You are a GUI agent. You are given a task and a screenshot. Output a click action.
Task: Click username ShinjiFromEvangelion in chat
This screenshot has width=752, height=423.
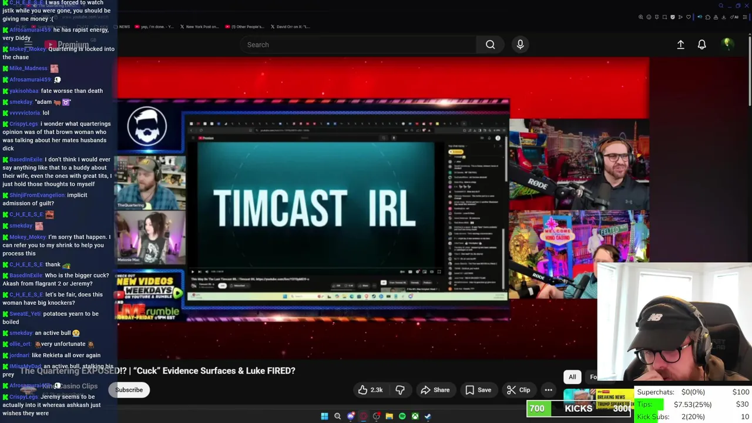[37, 195]
